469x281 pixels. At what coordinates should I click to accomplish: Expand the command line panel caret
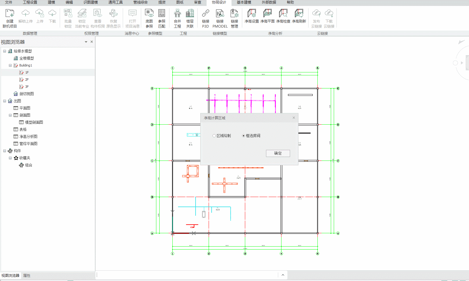coord(283,275)
